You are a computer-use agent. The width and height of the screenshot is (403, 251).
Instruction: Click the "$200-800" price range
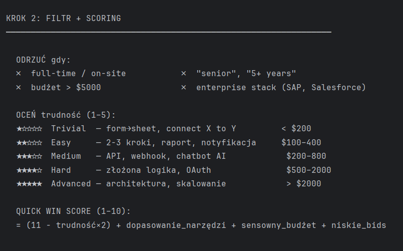tap(306, 156)
